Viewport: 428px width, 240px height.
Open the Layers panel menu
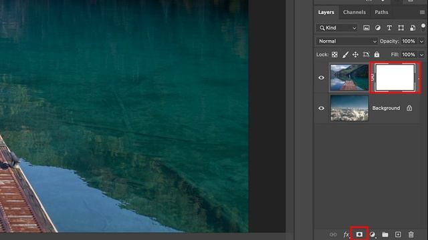[x=422, y=12]
